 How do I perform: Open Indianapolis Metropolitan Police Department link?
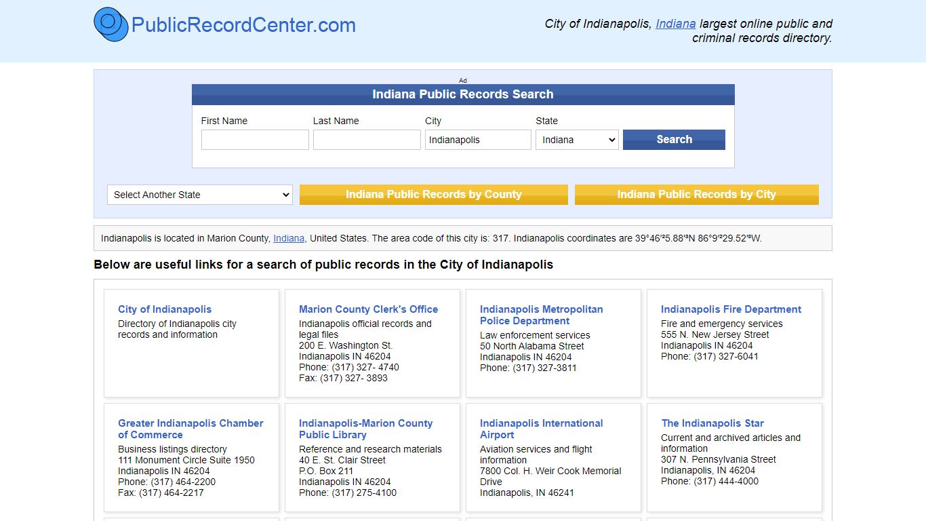(x=541, y=315)
